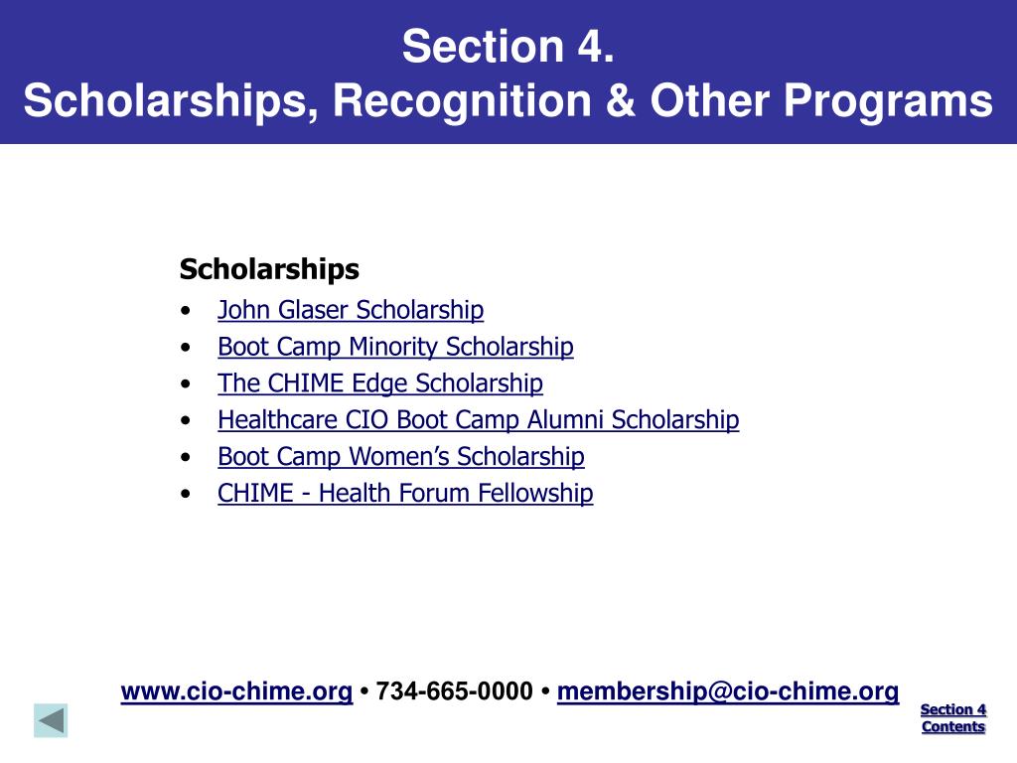Jump to Section 4 Contents link

[953, 717]
